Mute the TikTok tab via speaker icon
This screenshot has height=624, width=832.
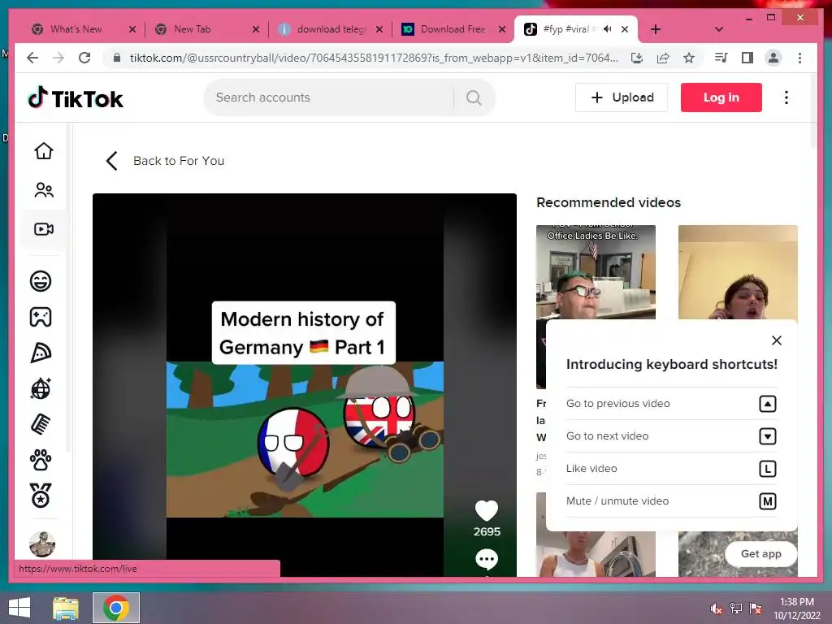click(x=608, y=29)
